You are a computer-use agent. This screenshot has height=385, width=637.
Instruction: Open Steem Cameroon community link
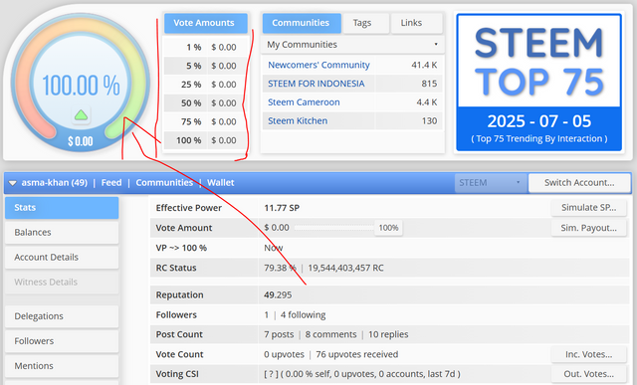point(304,102)
